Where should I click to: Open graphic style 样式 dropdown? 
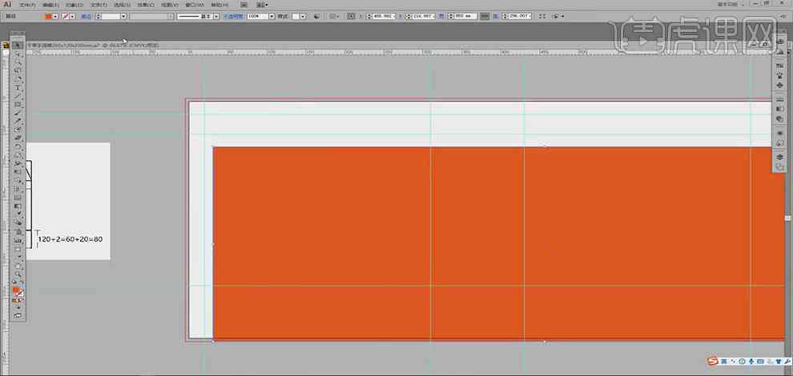(303, 16)
